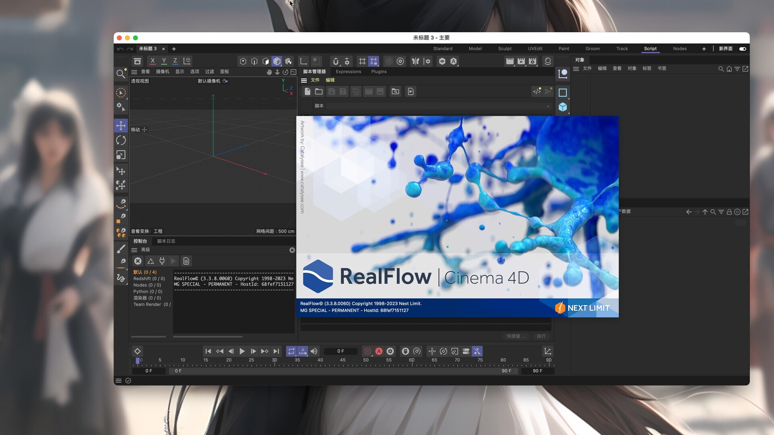Close the 未标题 3 project tab
Image resolution: width=774 pixels, height=435 pixels.
[163, 49]
